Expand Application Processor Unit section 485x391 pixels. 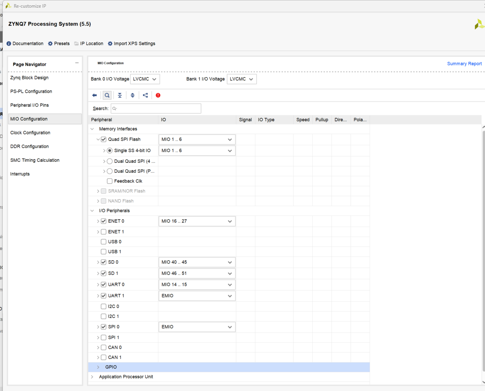pos(92,377)
